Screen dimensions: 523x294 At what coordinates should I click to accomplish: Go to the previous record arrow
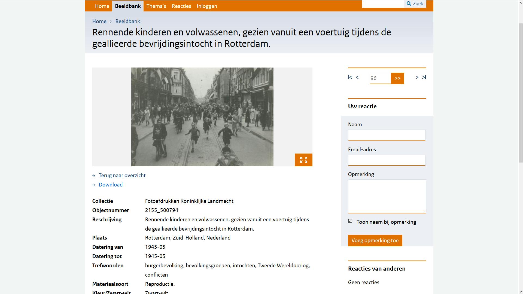357,78
